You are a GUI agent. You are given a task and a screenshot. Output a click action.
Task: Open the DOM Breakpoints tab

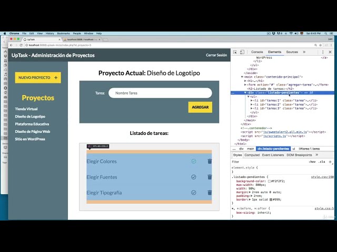point(299,155)
